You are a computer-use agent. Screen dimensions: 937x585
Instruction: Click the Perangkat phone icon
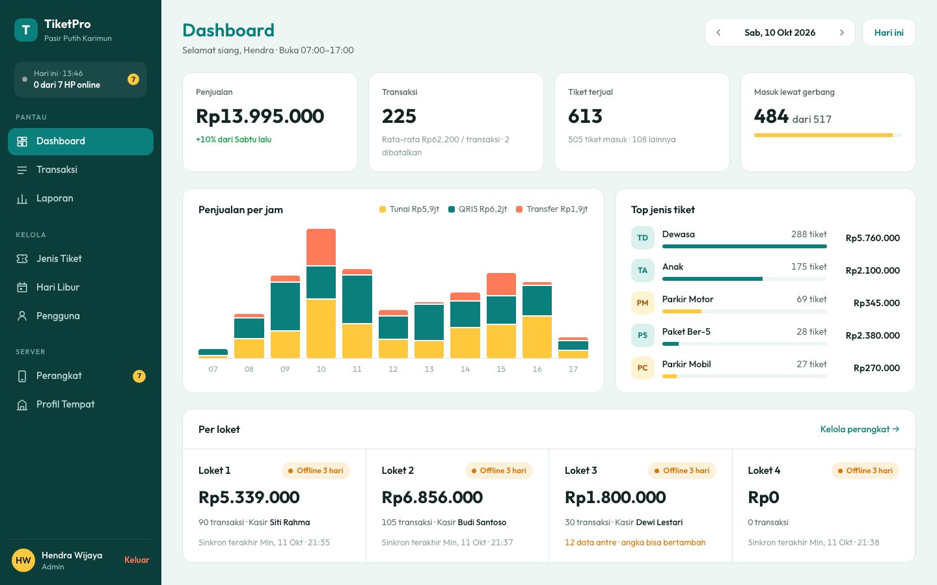click(x=22, y=376)
